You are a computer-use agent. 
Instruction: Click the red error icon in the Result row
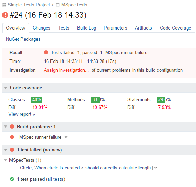point(46,52)
